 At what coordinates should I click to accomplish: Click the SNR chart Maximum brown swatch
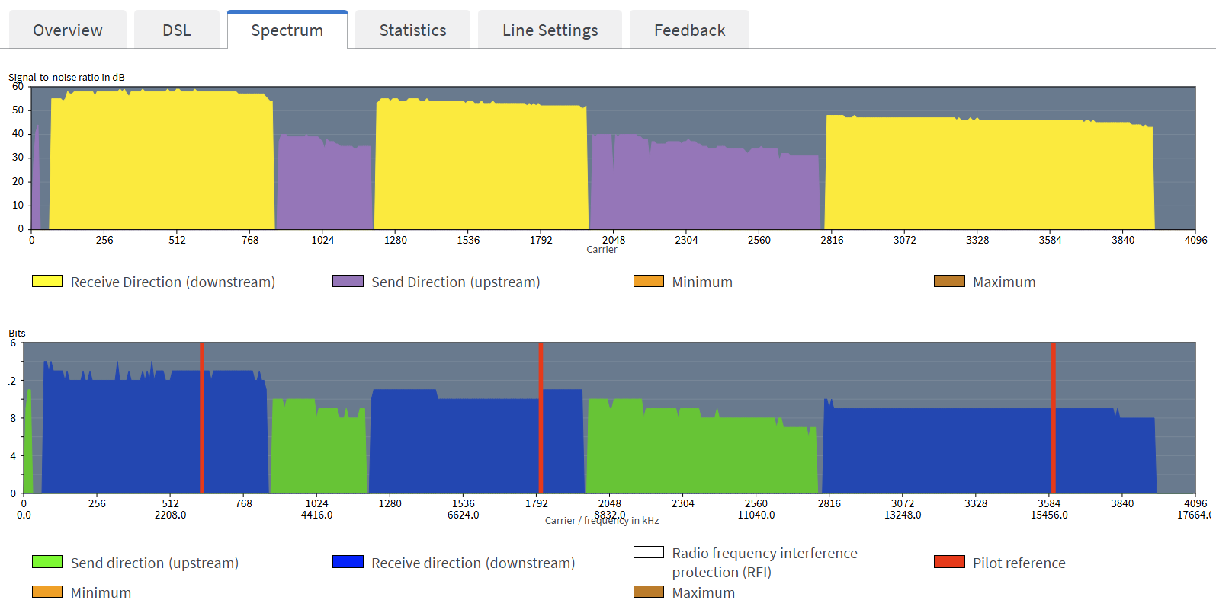(949, 282)
